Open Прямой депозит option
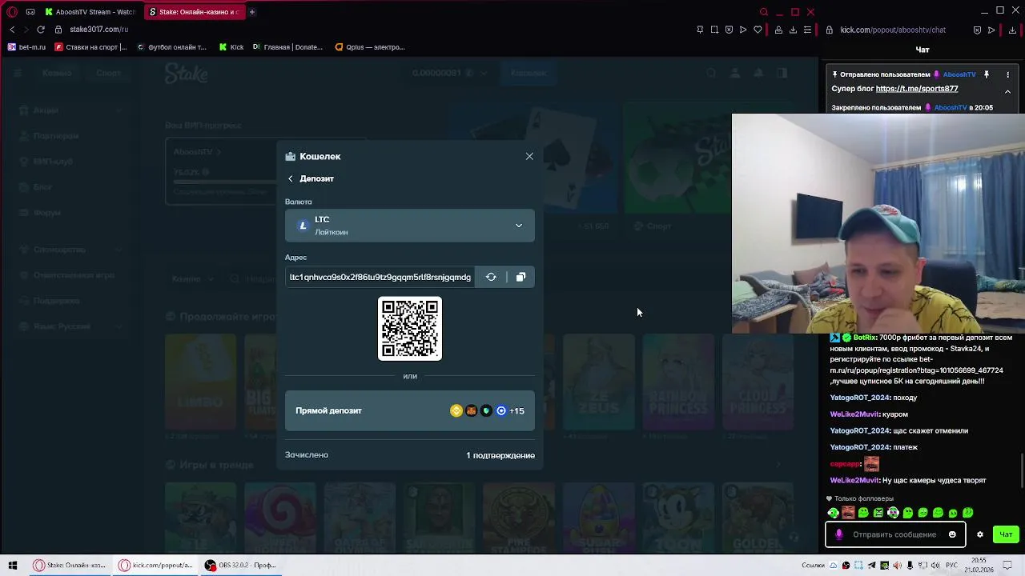Viewport: 1025px width, 576px height. point(410,410)
